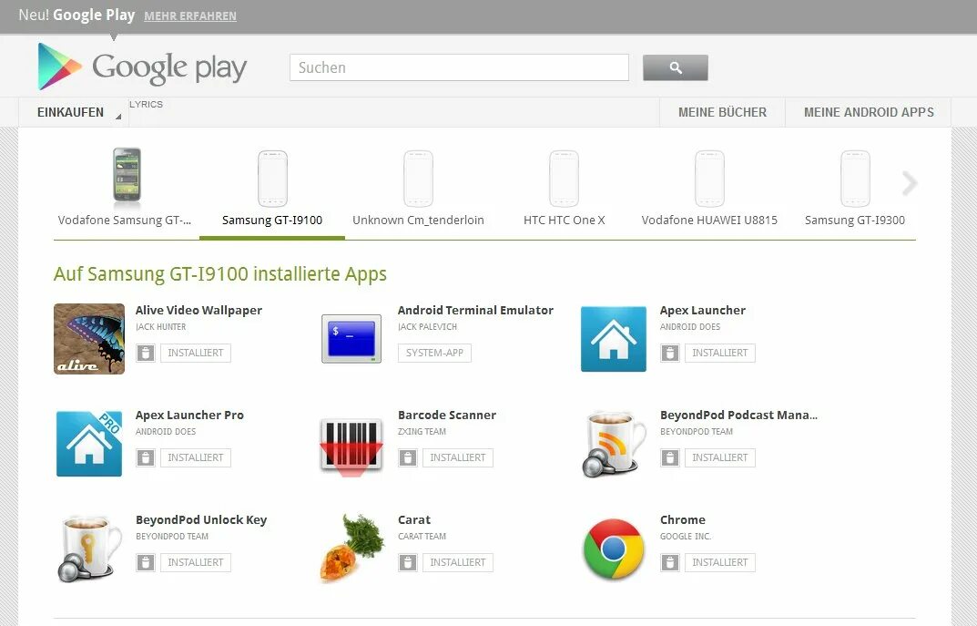Select Vodafone Samsung GT device phone image
This screenshot has width=977, height=626.
pyautogui.click(x=127, y=177)
